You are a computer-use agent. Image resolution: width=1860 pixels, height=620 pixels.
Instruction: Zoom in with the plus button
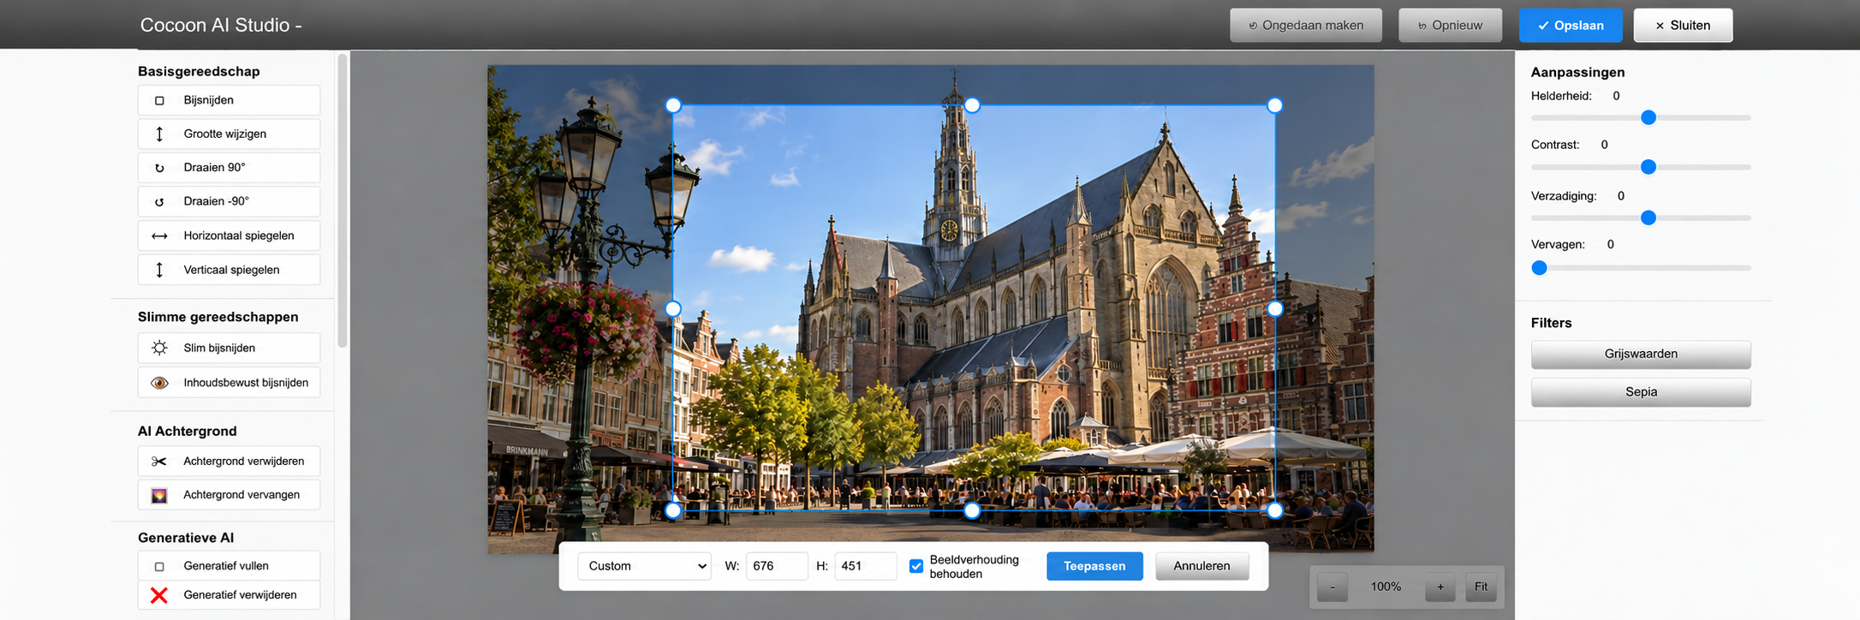1440,587
